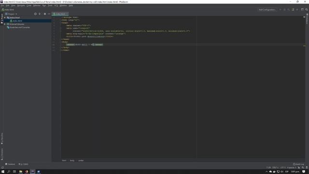The image size is (309, 174).
Task: Toggle the Favorites side tool window
Action: (x=2, y=139)
